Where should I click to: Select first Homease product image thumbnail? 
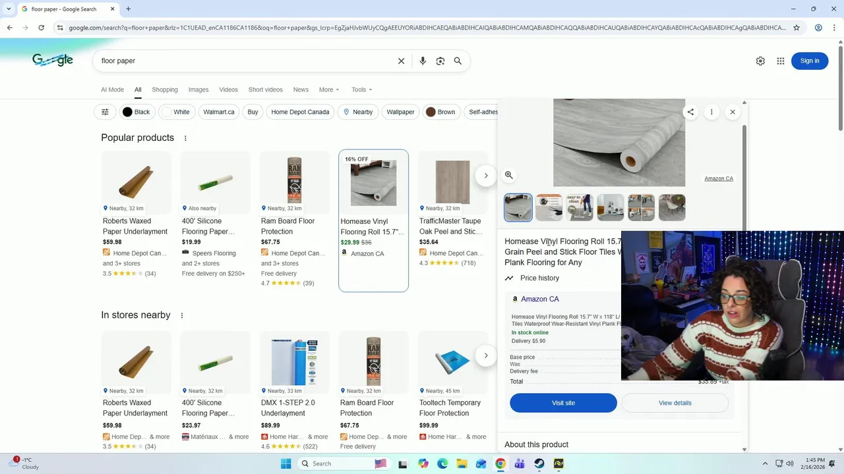[518, 207]
